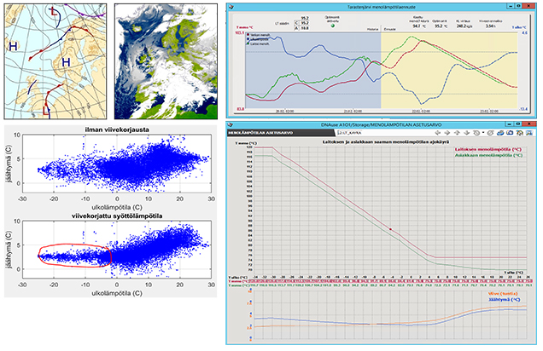
Task: Click the DNAuse window's title bar app icon
Action: coord(229,125)
